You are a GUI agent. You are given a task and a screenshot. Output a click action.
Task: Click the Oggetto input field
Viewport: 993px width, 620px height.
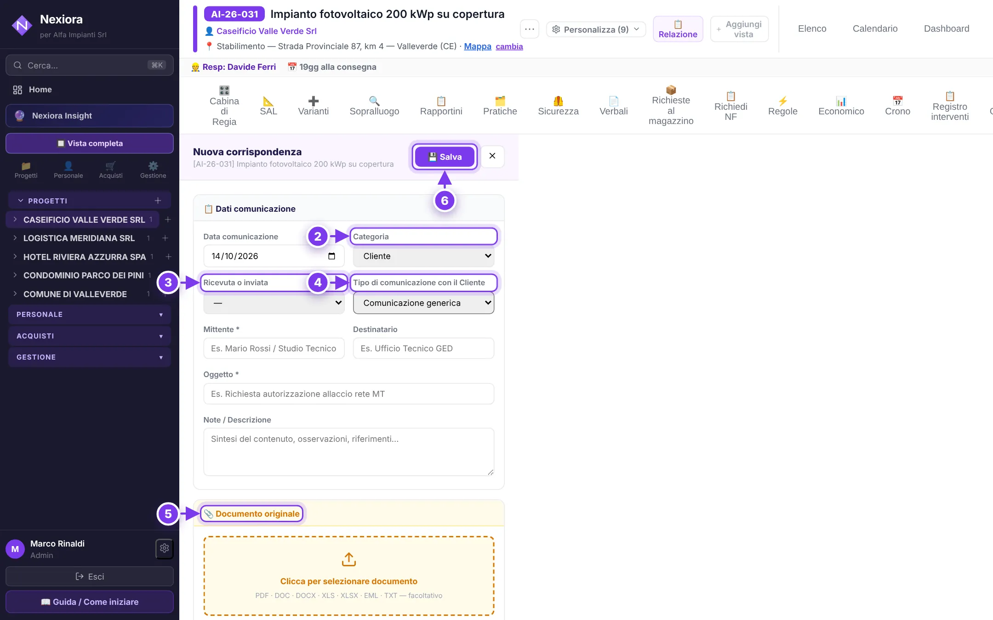[x=348, y=394]
